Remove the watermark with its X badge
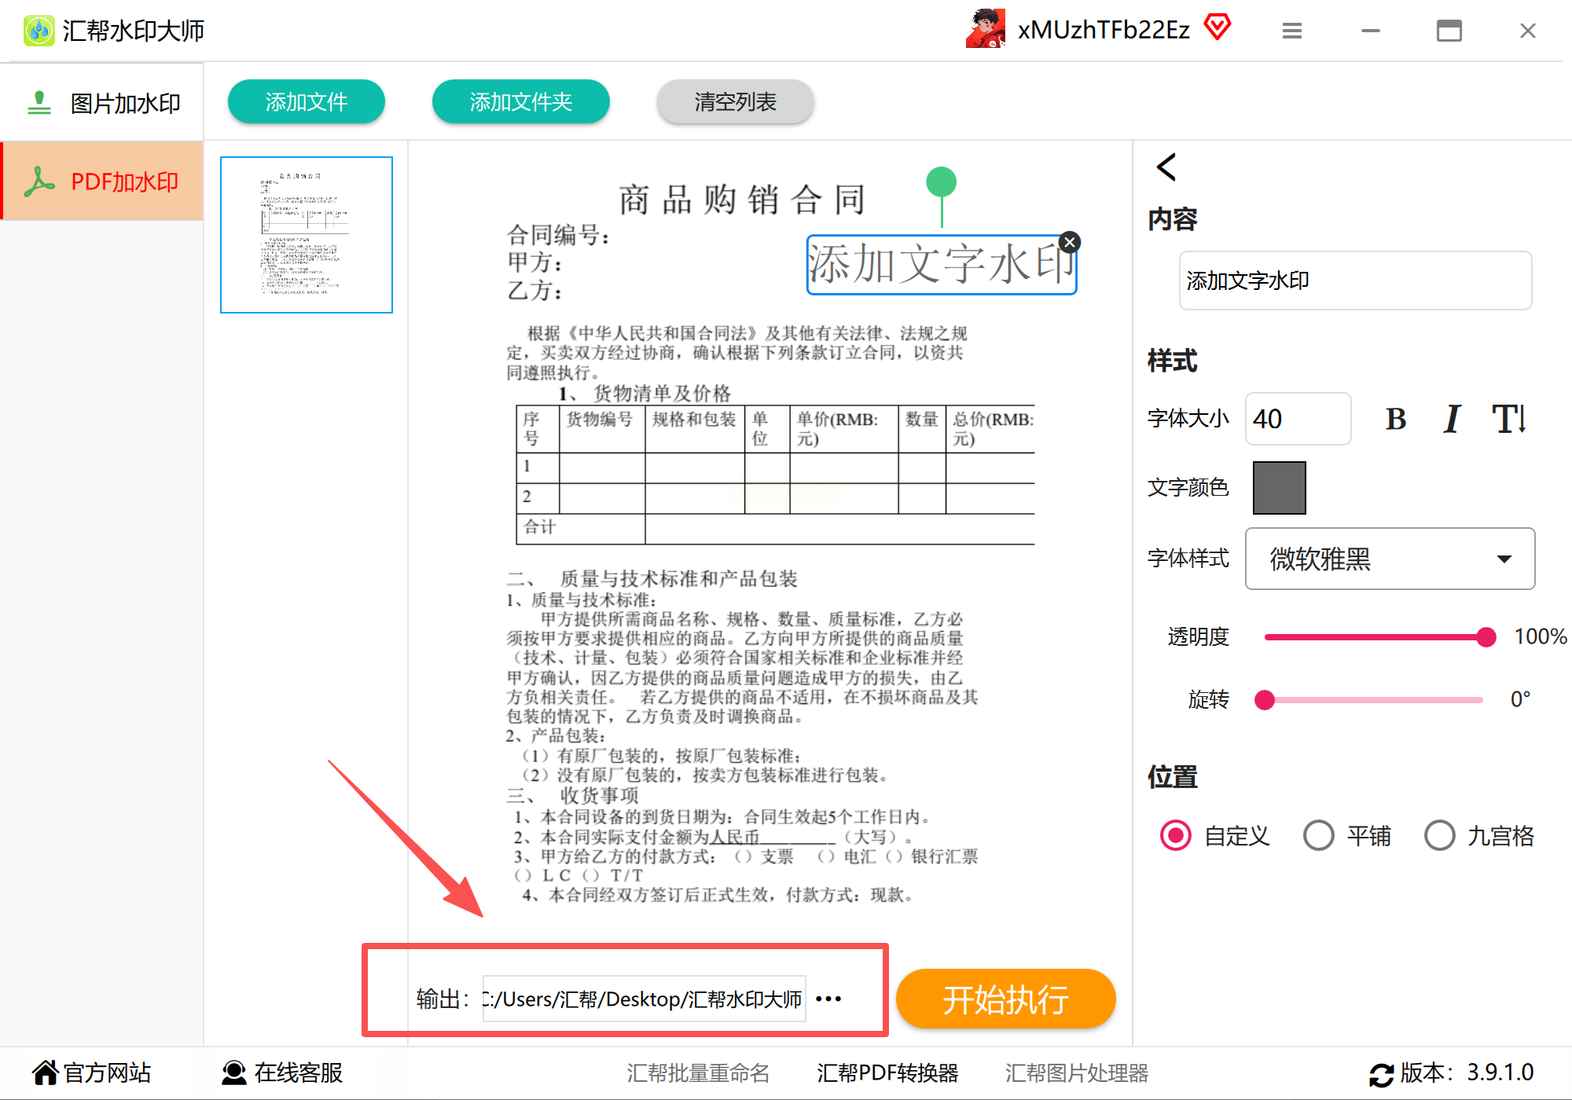Screen dimensions: 1572x1100 click(x=1069, y=242)
